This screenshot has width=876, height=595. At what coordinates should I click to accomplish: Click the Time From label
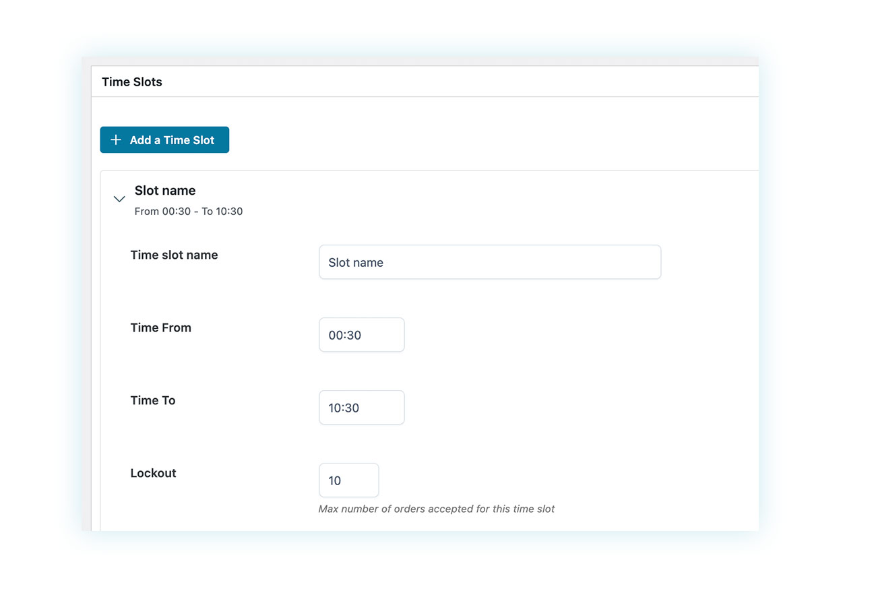160,327
